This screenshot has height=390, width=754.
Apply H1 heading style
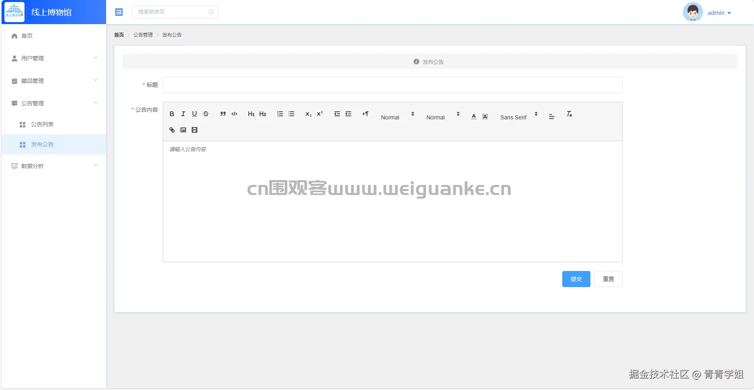[251, 114]
